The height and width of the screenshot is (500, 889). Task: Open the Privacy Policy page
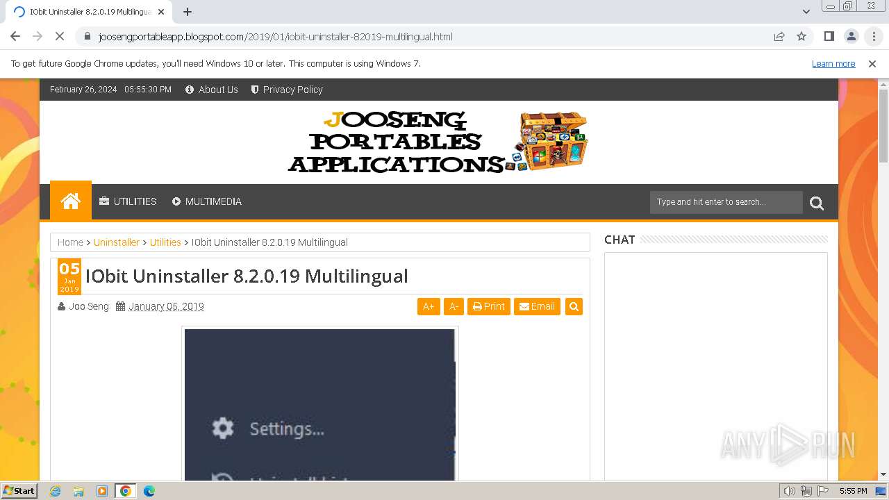point(287,90)
